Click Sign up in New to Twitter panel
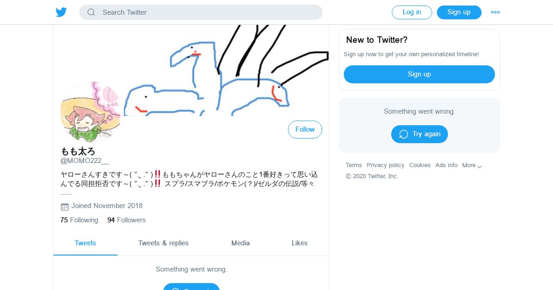This screenshot has width=553, height=290. click(419, 74)
